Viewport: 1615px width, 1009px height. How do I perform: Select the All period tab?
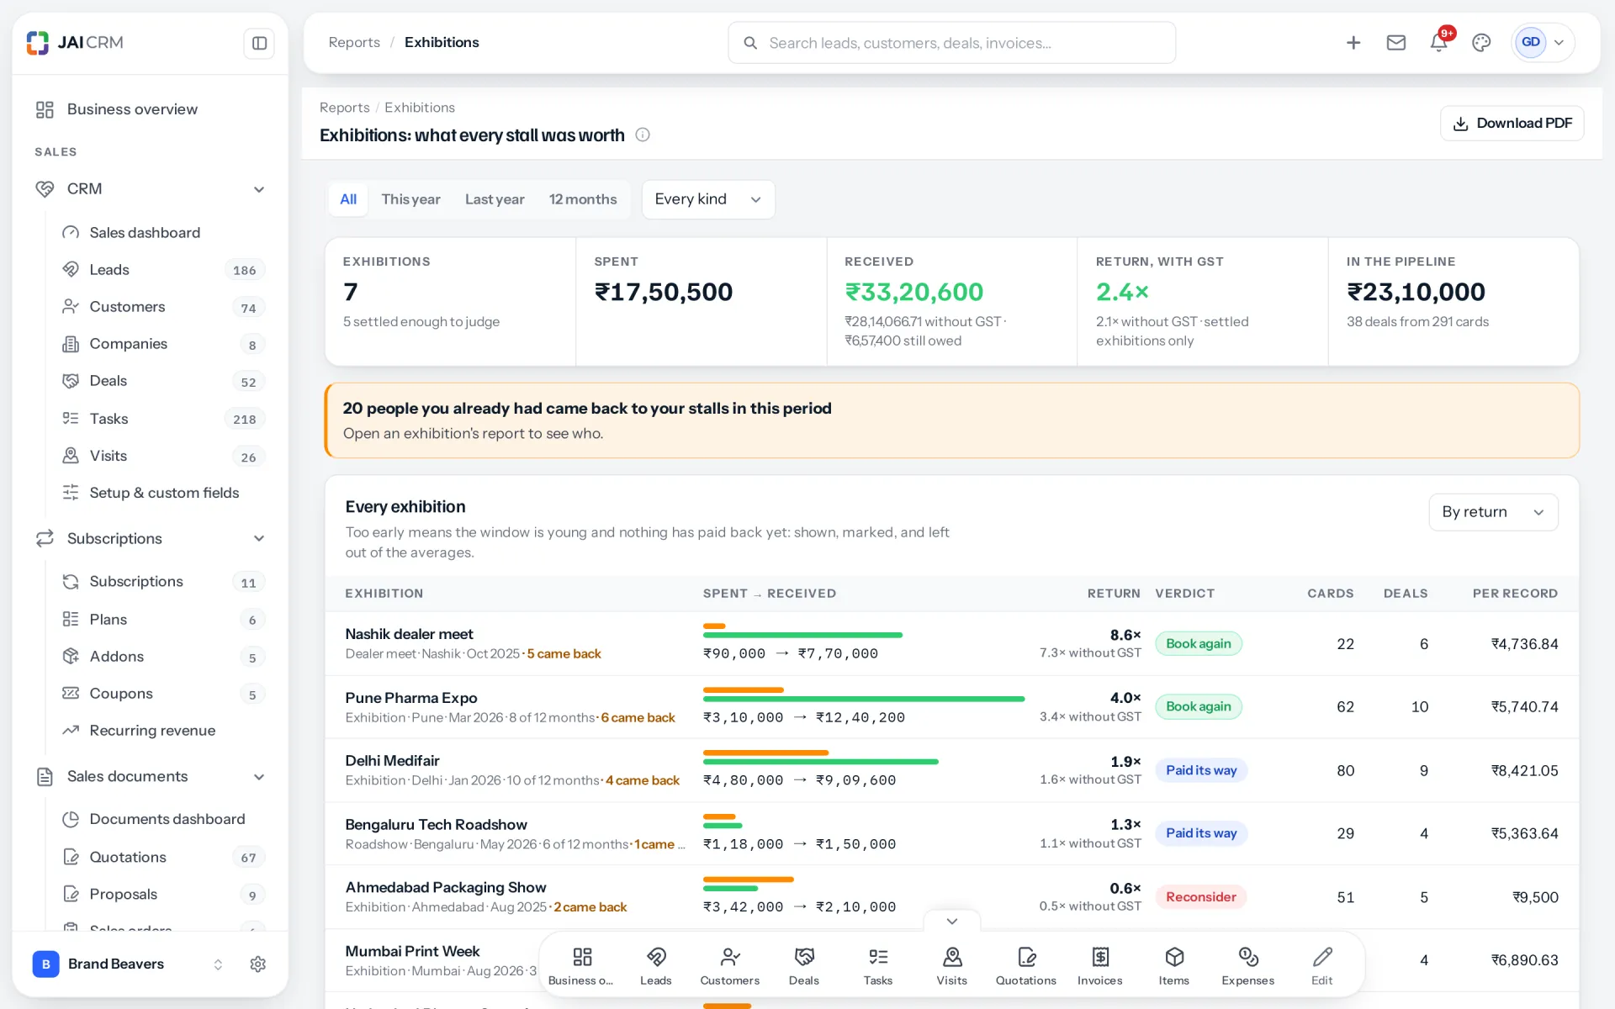348,199
